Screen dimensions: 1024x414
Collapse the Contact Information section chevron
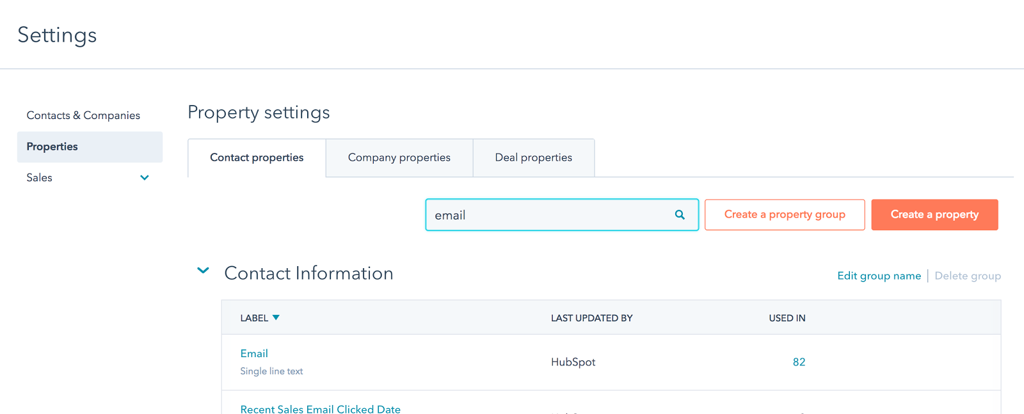[203, 271]
